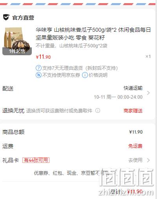Tap the 商家赠送 red label
Image resolution: width=157 pixels, height=199 pixels.
click(133, 111)
